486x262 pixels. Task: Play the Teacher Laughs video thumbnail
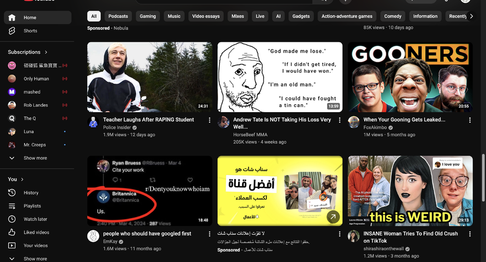[x=150, y=77]
